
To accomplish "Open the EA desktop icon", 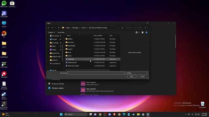I will coord(4,34).
